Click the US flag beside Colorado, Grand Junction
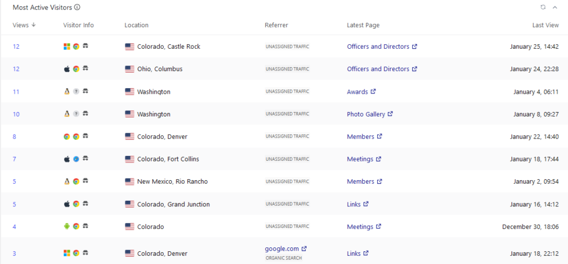Screen dimensions: 568x264 130,204
